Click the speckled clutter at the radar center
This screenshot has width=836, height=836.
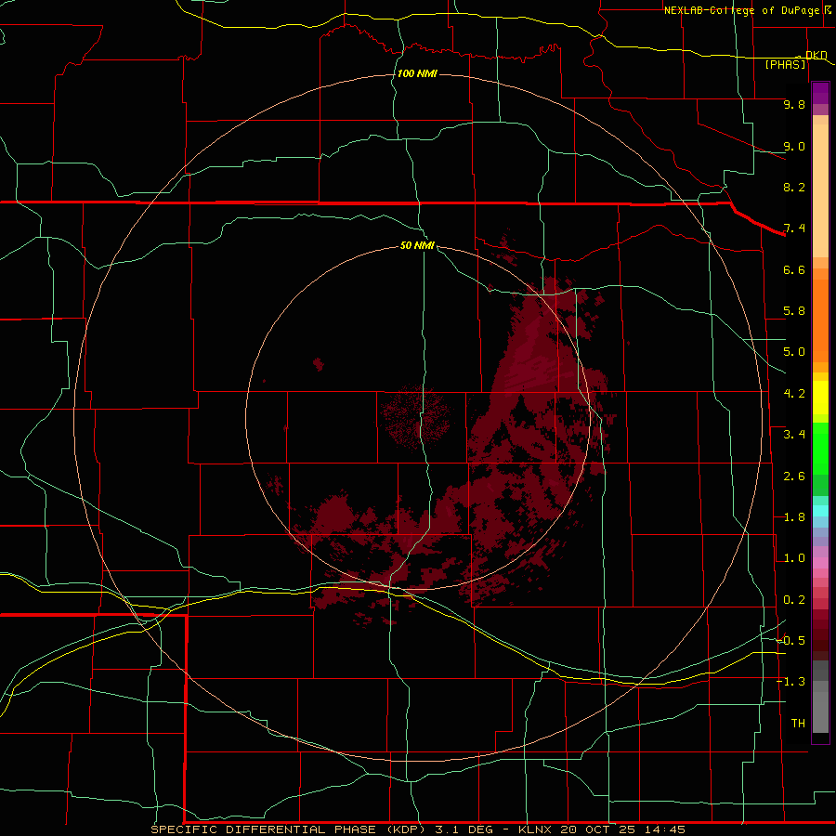pos(415,419)
